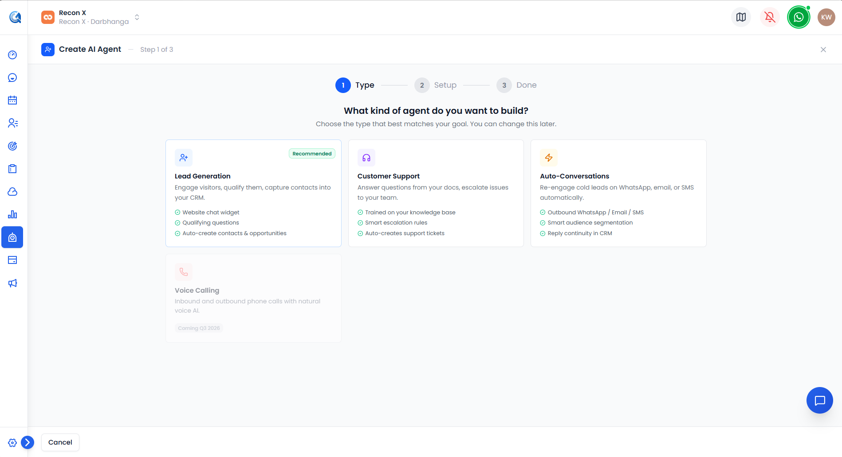Open the map guide icon in header
This screenshot has height=457, width=842.
pyautogui.click(x=741, y=17)
